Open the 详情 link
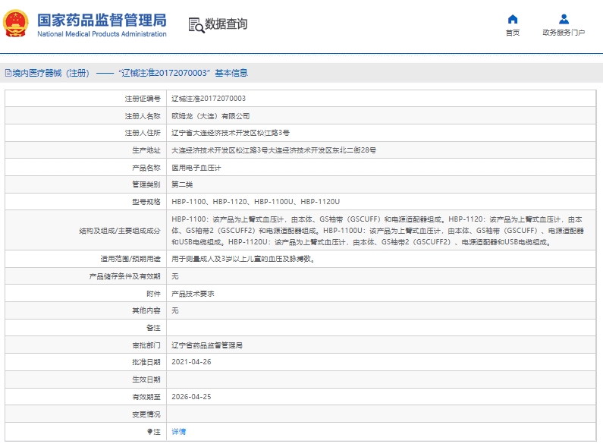 tap(178, 432)
